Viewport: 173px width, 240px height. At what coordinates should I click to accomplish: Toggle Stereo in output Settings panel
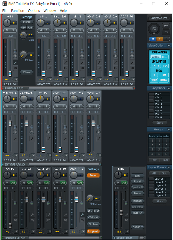94,176
